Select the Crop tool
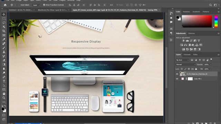This screenshot has width=221, height=124. click(x=4, y=31)
